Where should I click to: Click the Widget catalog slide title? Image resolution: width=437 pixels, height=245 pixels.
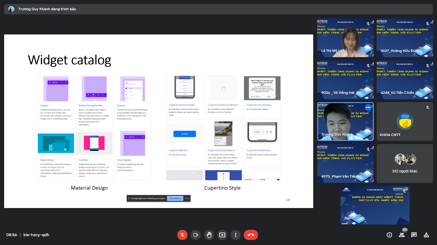(x=69, y=60)
